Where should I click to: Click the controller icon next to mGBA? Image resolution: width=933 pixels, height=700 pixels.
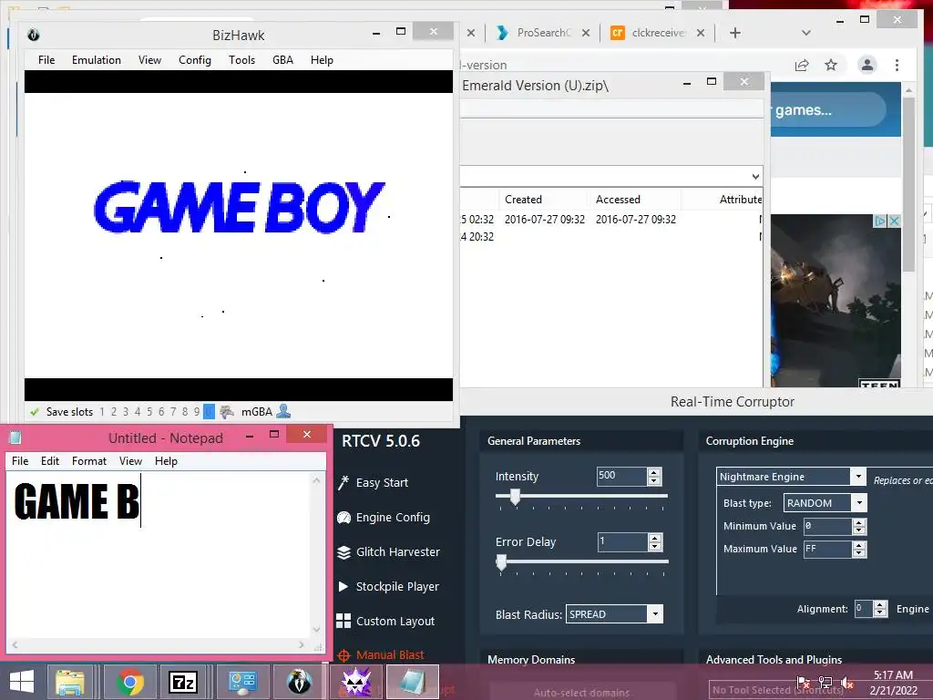pyautogui.click(x=227, y=412)
